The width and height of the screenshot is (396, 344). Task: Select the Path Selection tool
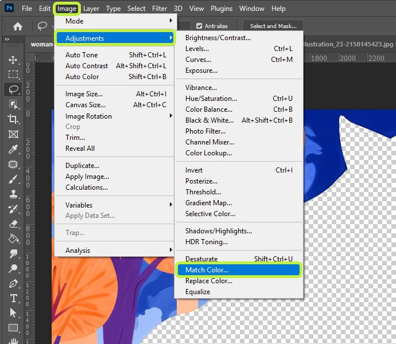click(13, 313)
